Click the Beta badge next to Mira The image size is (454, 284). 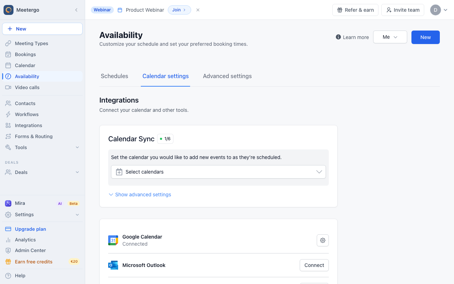(x=73, y=203)
